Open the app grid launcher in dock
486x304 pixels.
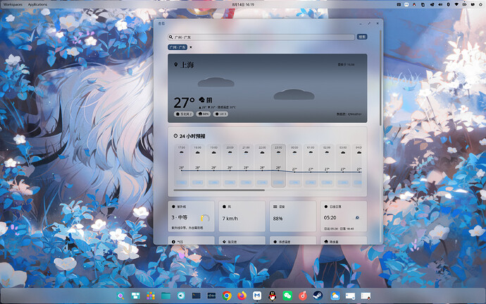(151, 296)
